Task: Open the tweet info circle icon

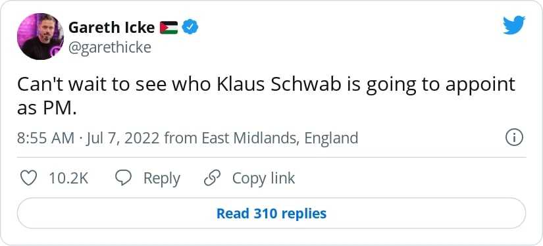Action: [x=514, y=138]
